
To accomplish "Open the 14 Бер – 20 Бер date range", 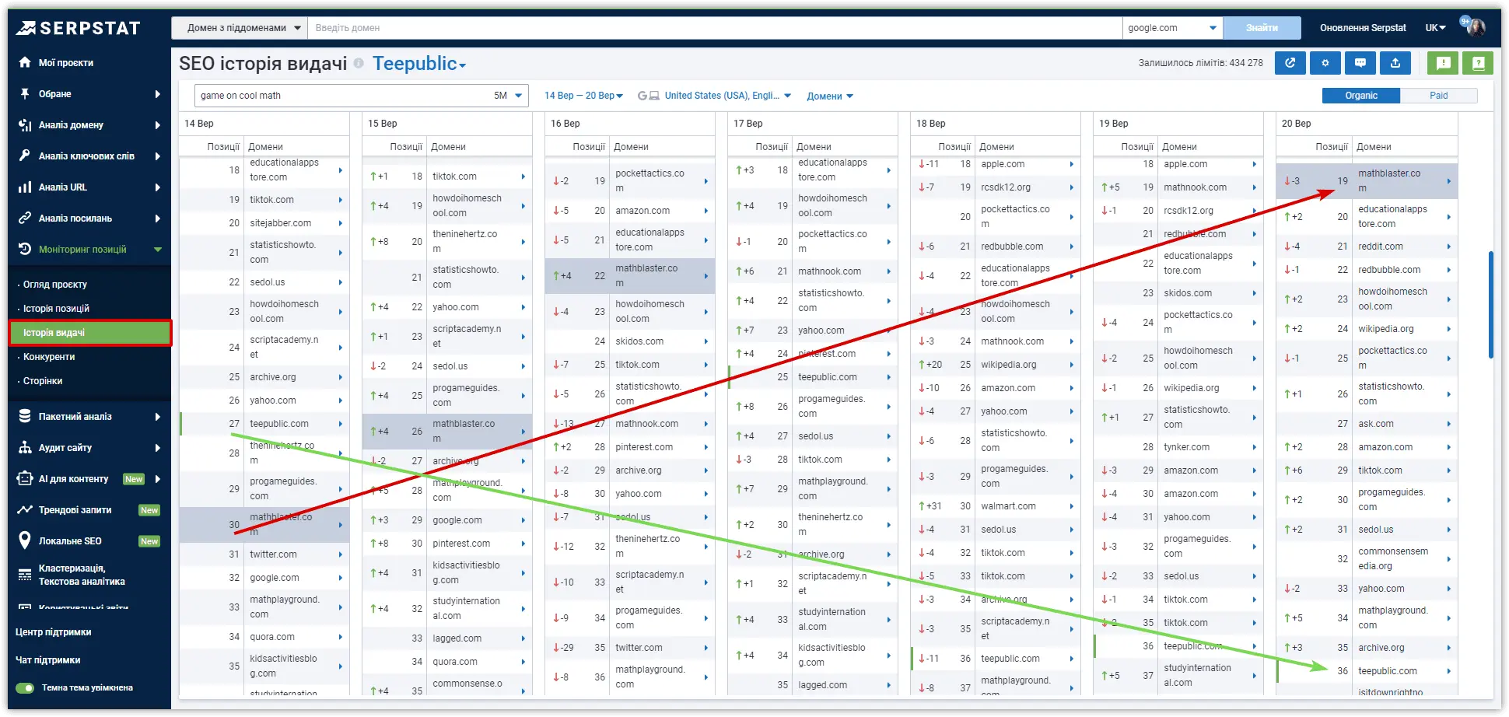I will pyautogui.click(x=583, y=96).
